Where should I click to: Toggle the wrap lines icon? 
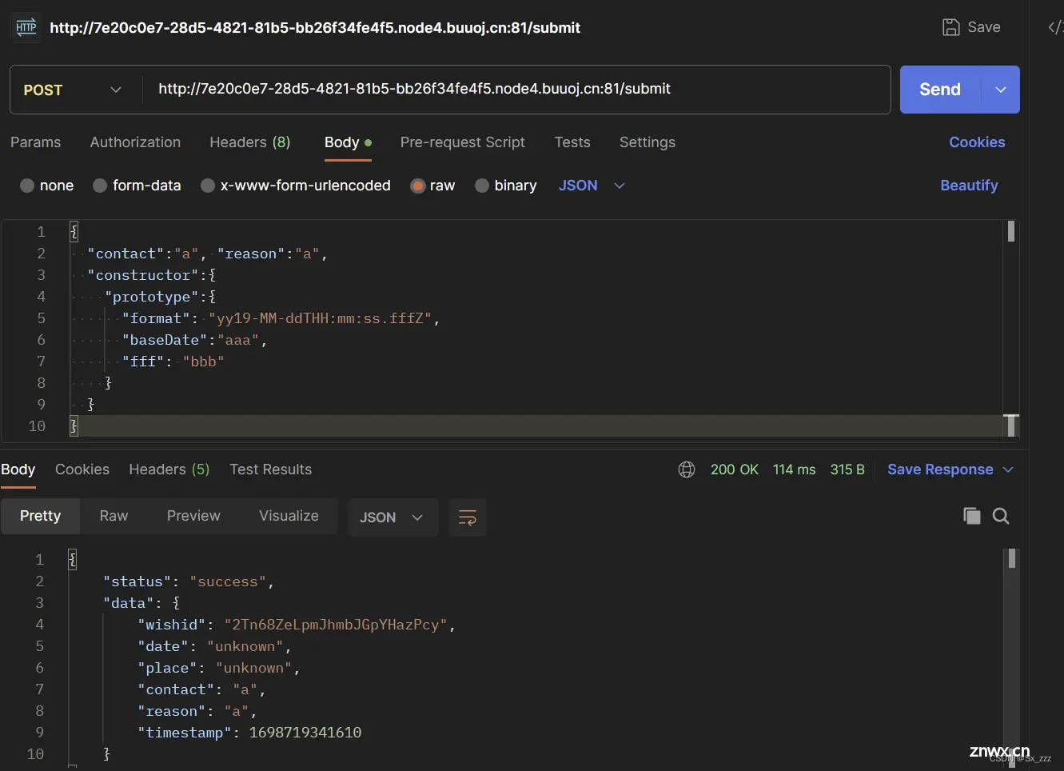pos(468,517)
